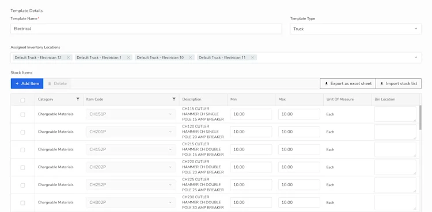This screenshot has height=212, width=432.
Task: Add a new stock item with Add Item
Action: click(27, 83)
